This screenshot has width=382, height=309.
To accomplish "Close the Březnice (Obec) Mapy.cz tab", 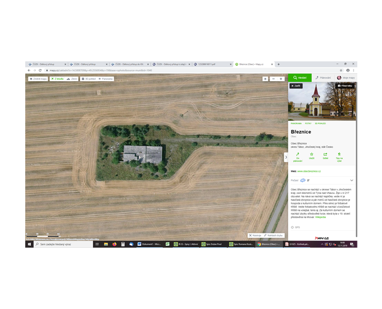I will [272, 65].
